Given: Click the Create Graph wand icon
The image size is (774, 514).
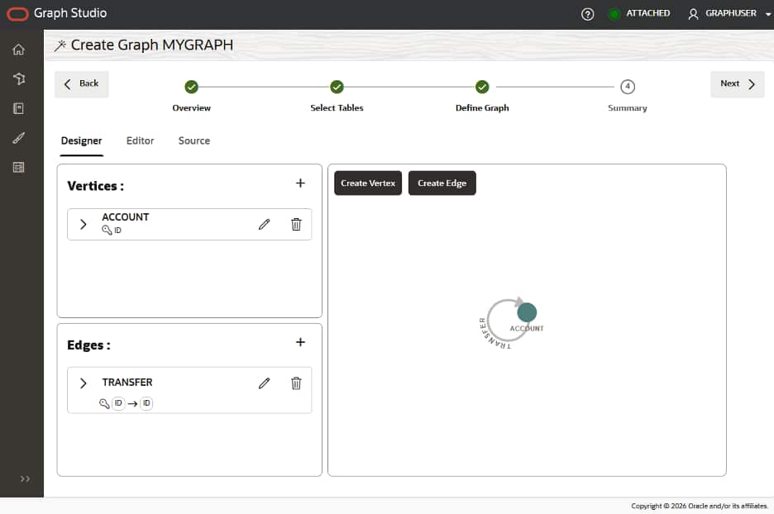Looking at the screenshot, I should (x=60, y=45).
